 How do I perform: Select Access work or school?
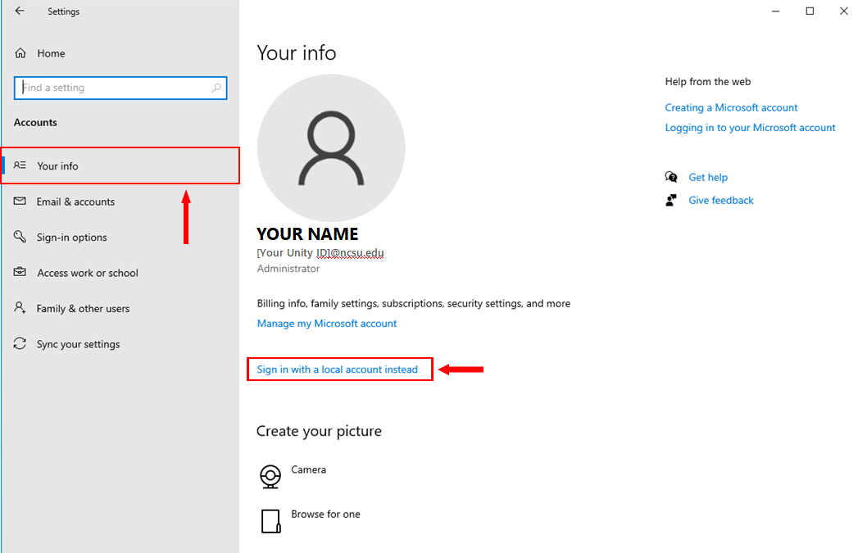tap(87, 273)
